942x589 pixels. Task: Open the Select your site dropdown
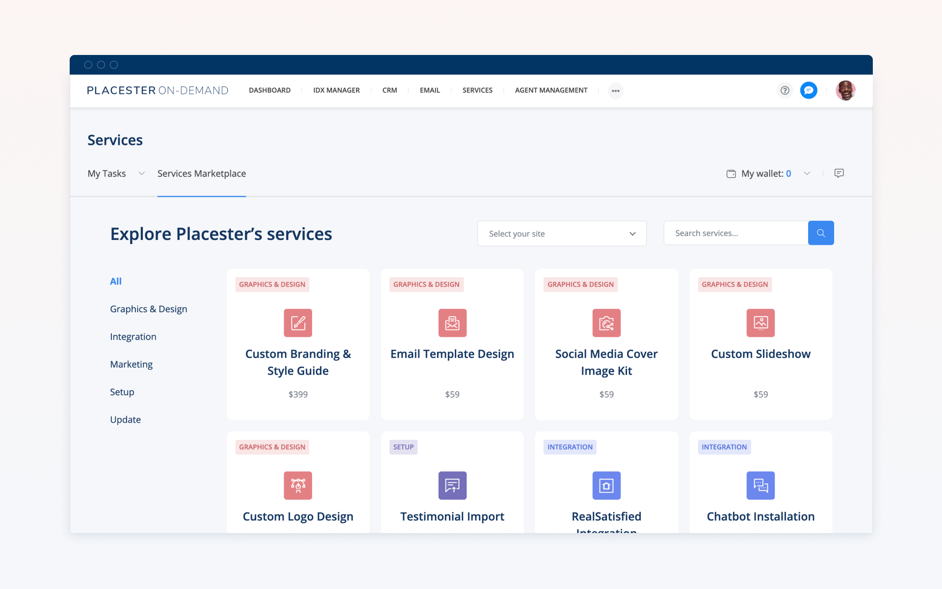pyautogui.click(x=561, y=234)
